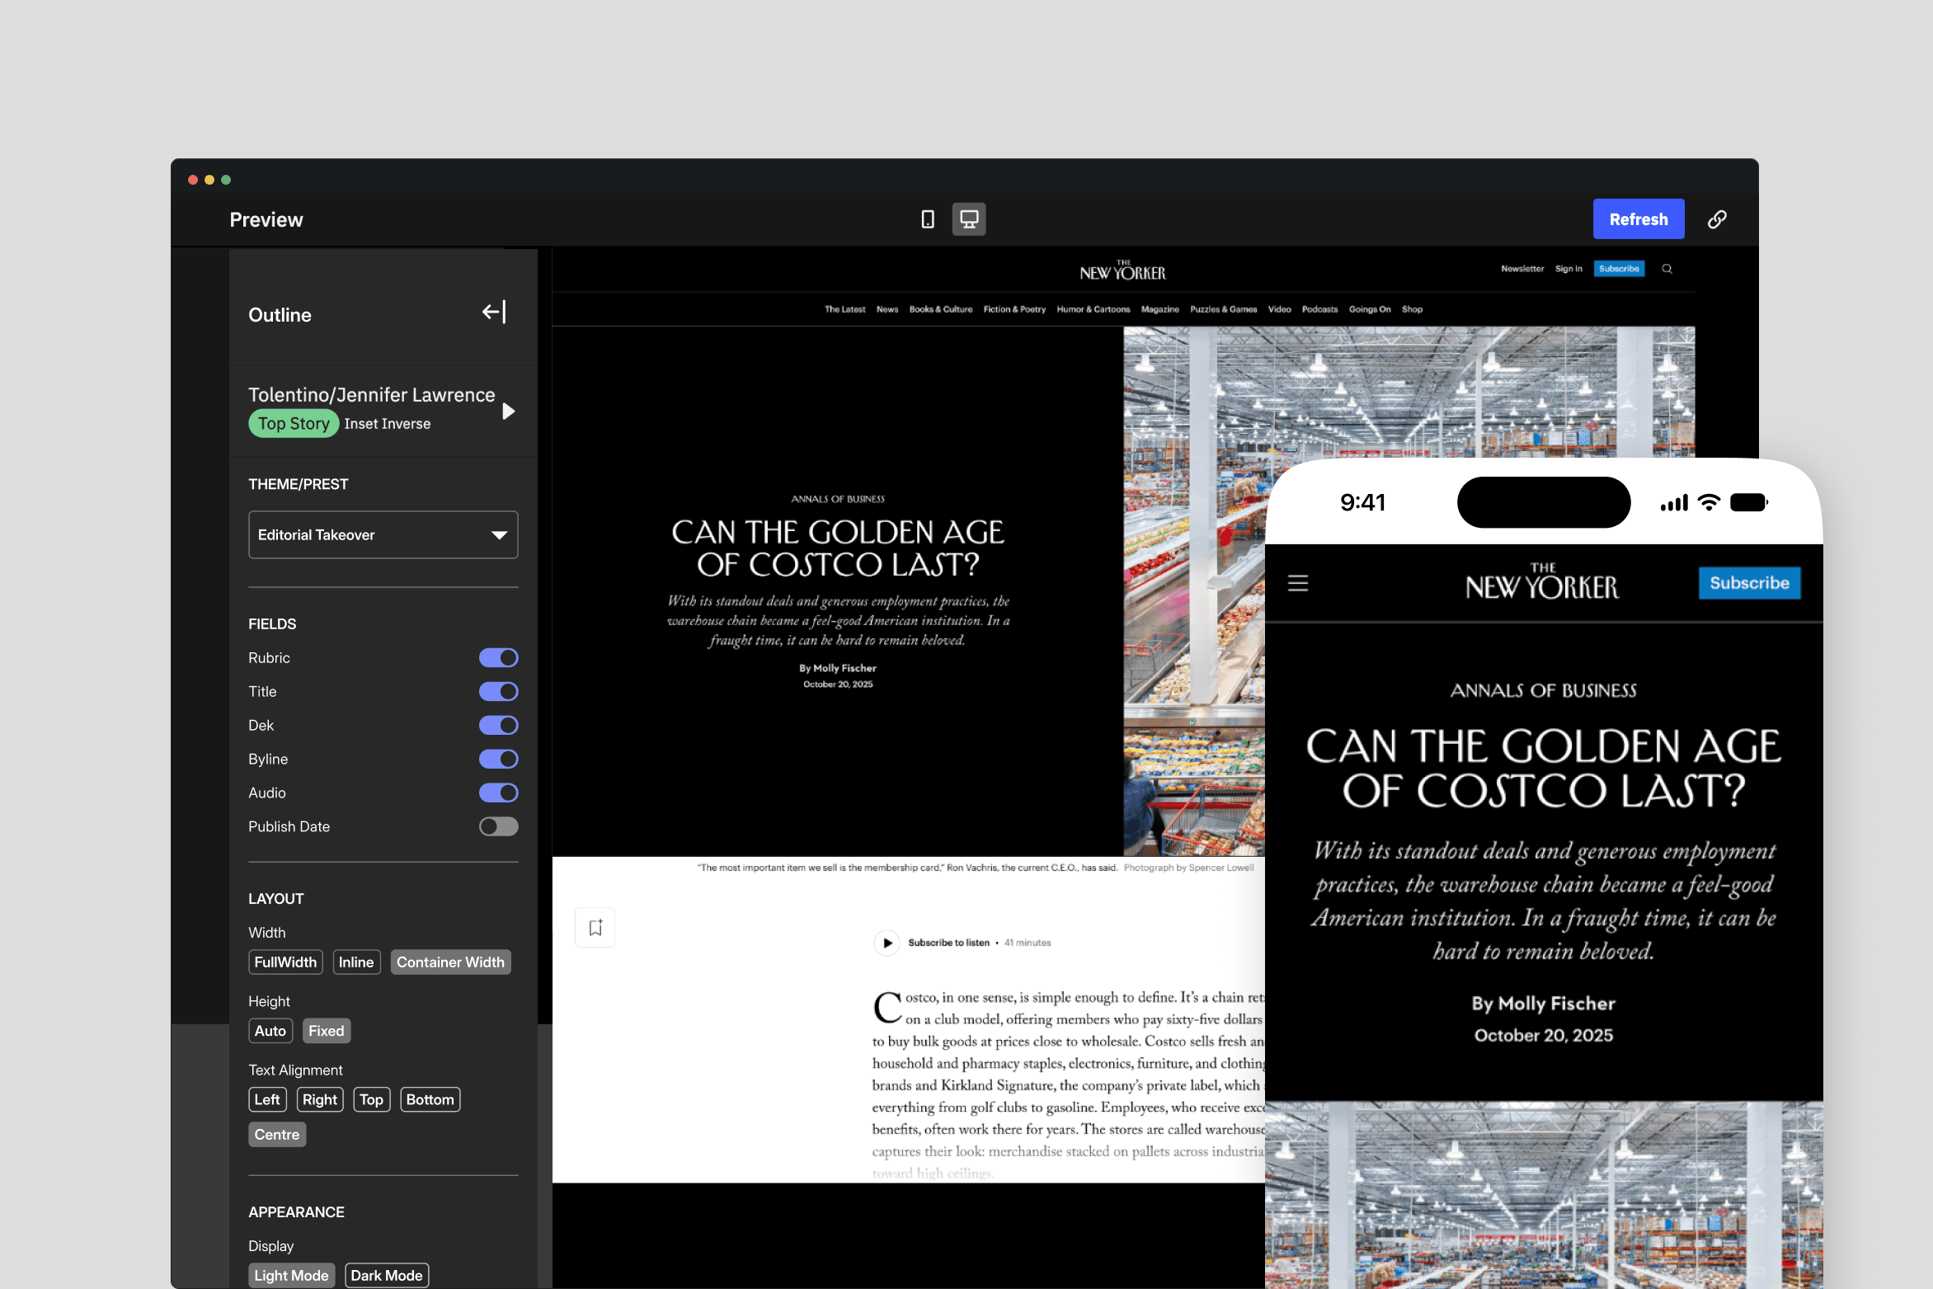
Task: Switch to desktop preview icon
Action: (x=969, y=219)
